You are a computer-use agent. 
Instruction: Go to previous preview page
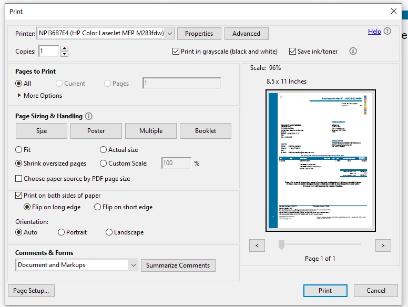click(257, 245)
